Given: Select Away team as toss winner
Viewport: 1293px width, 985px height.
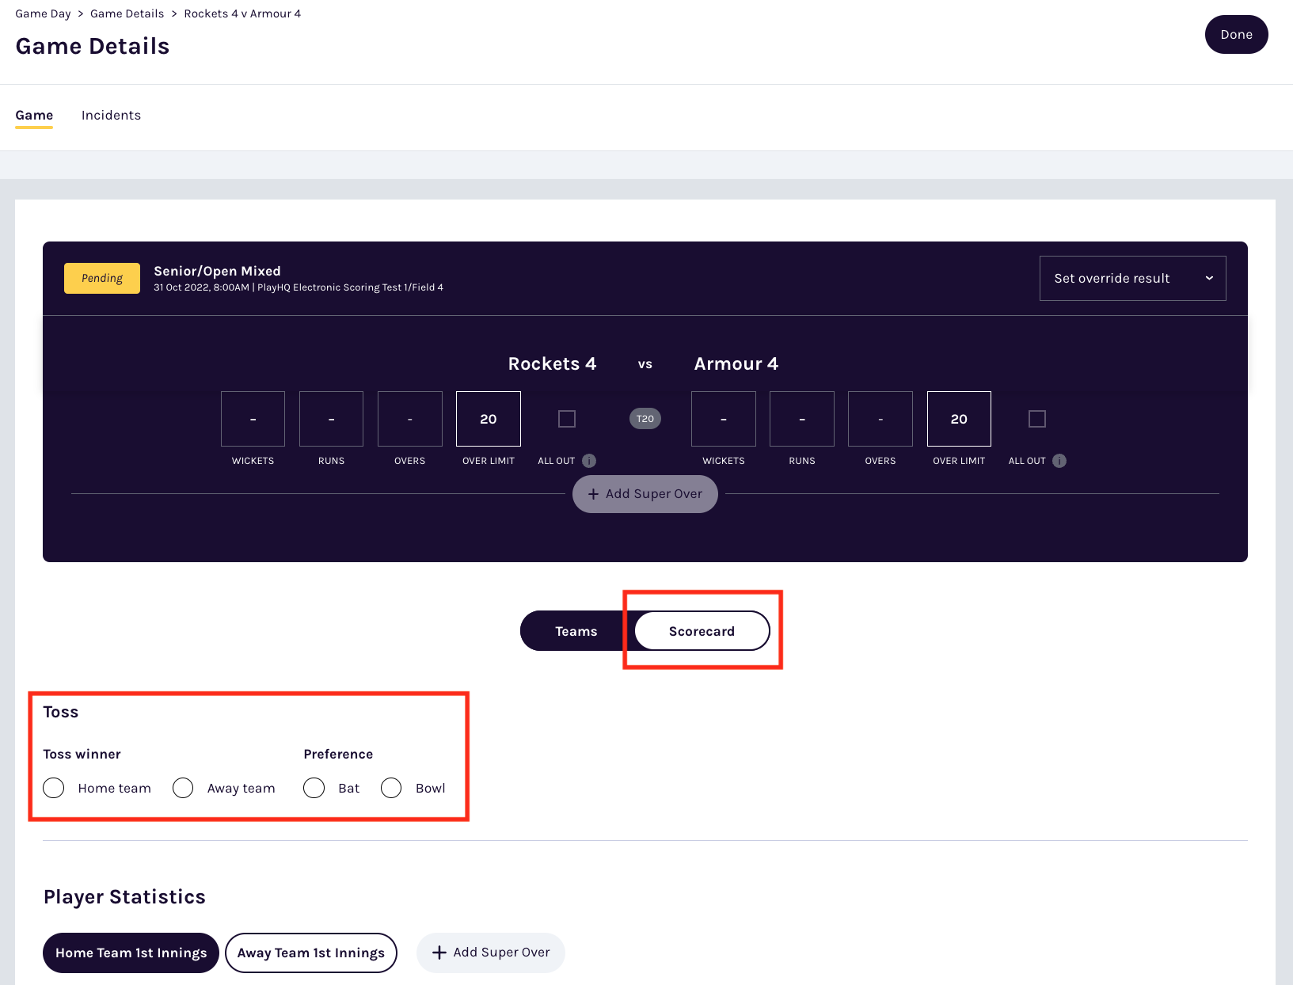Looking at the screenshot, I should click(183, 788).
